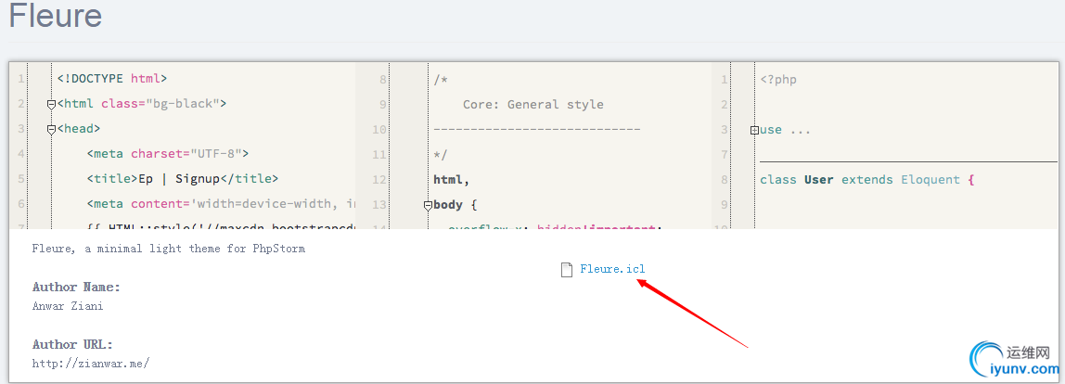This screenshot has height=384, width=1065.
Task: Select the author name Anwar Ziani
Action: pyautogui.click(x=68, y=306)
